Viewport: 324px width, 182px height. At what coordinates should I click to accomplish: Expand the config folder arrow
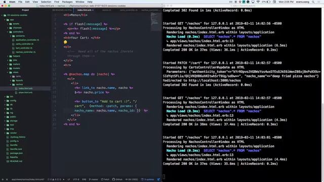click(5, 101)
